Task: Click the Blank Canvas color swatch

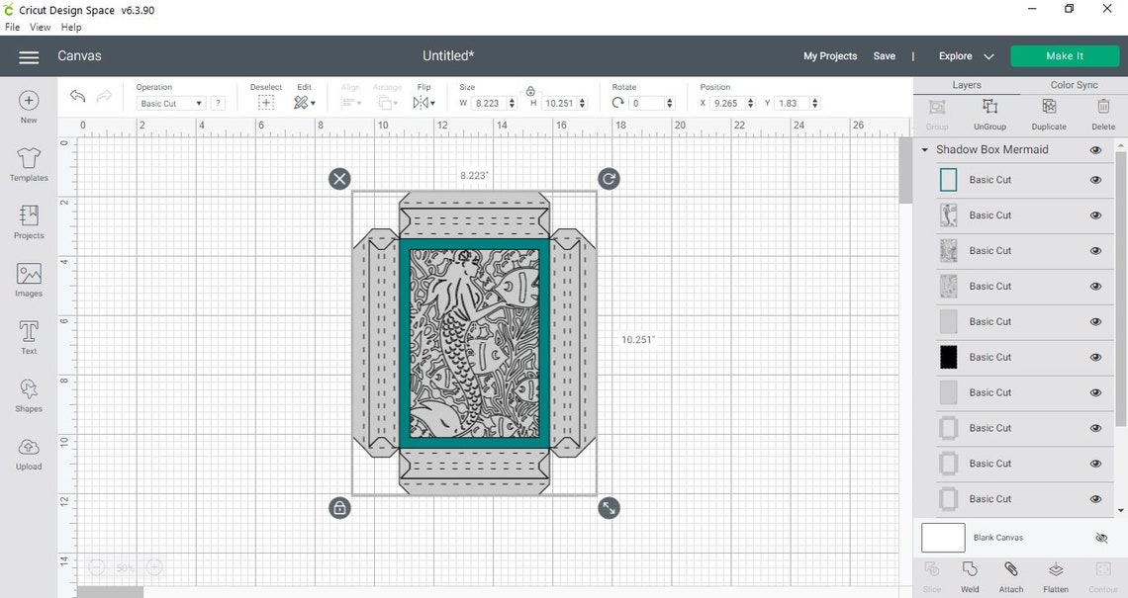Action: click(942, 538)
